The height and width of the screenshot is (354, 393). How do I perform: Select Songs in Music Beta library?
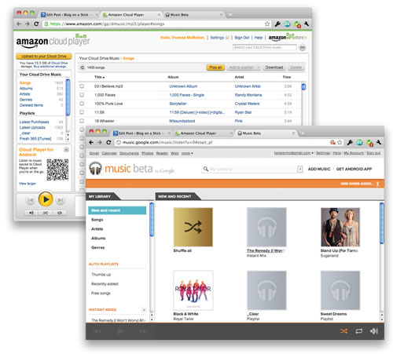(x=97, y=220)
